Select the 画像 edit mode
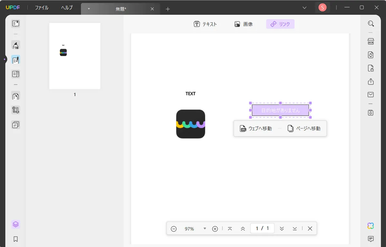Image resolution: width=386 pixels, height=247 pixels. coord(244,24)
